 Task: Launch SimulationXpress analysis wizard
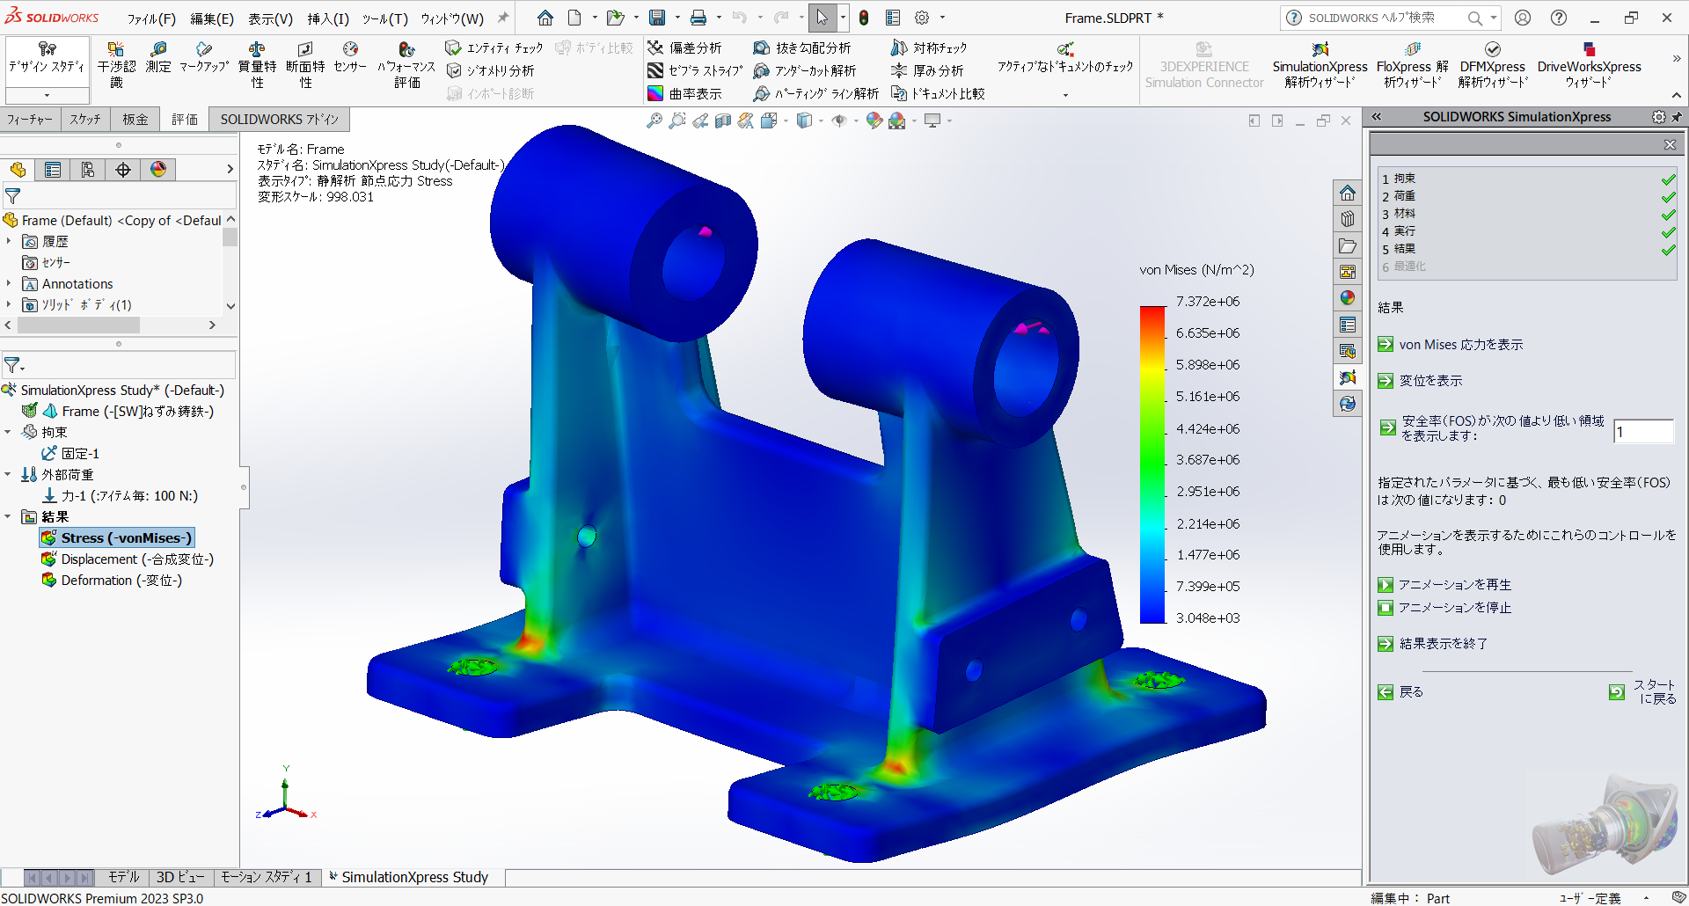click(x=1320, y=65)
